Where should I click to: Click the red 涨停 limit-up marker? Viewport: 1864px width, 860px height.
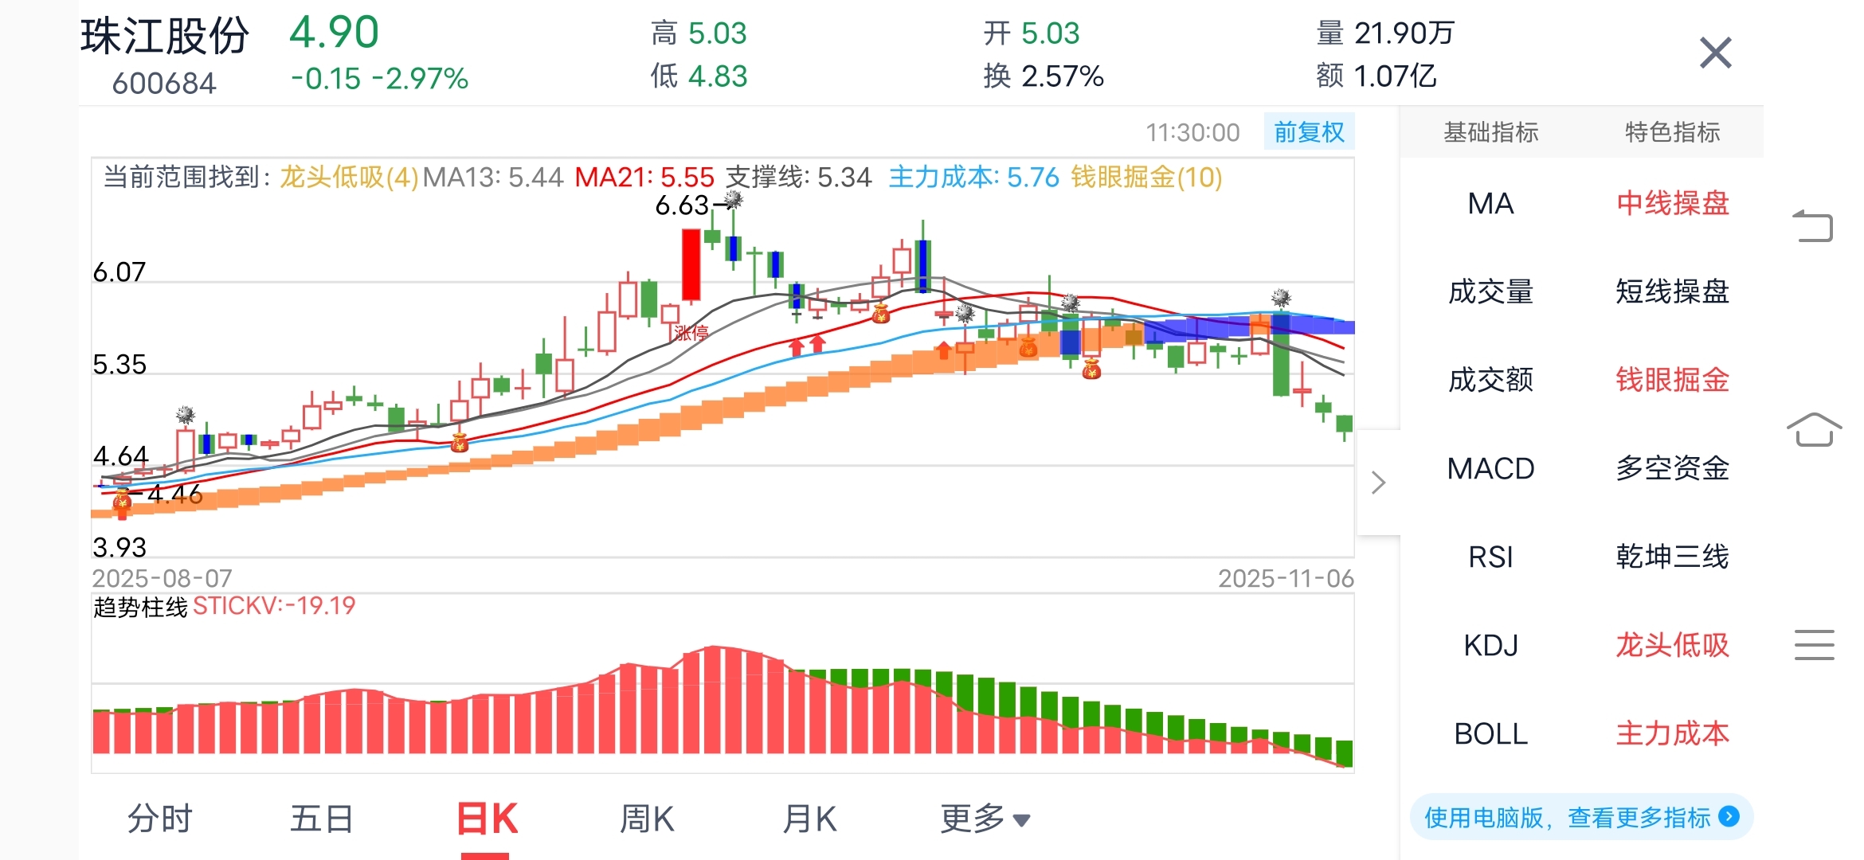(690, 333)
